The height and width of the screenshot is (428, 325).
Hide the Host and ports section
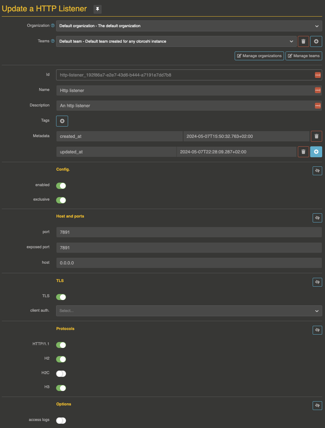(317, 218)
